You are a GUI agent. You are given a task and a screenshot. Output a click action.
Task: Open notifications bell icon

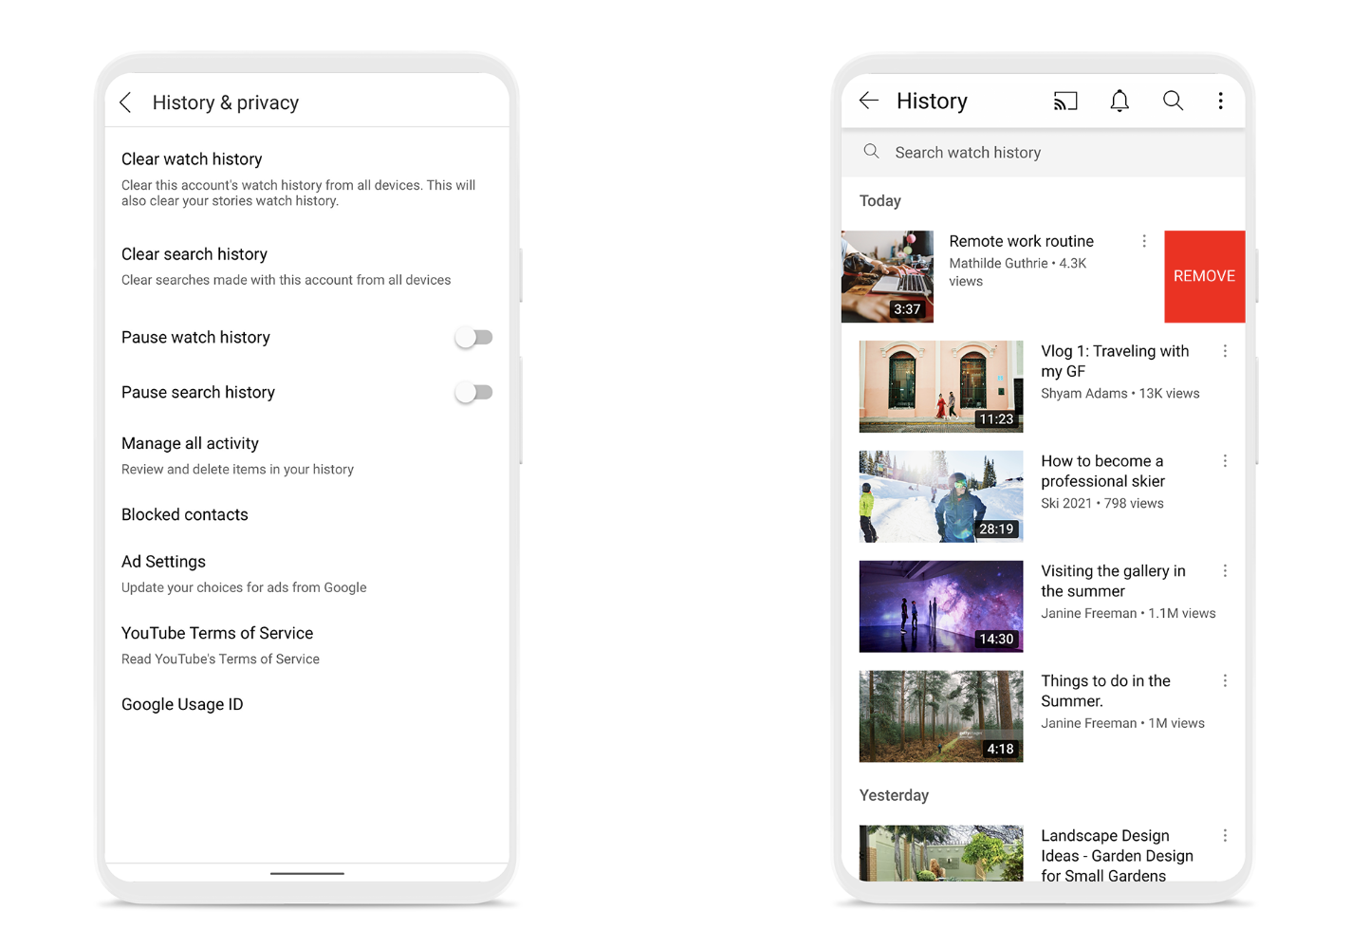click(x=1120, y=101)
